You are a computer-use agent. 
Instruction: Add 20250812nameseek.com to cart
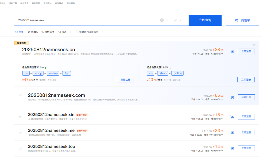232,97
